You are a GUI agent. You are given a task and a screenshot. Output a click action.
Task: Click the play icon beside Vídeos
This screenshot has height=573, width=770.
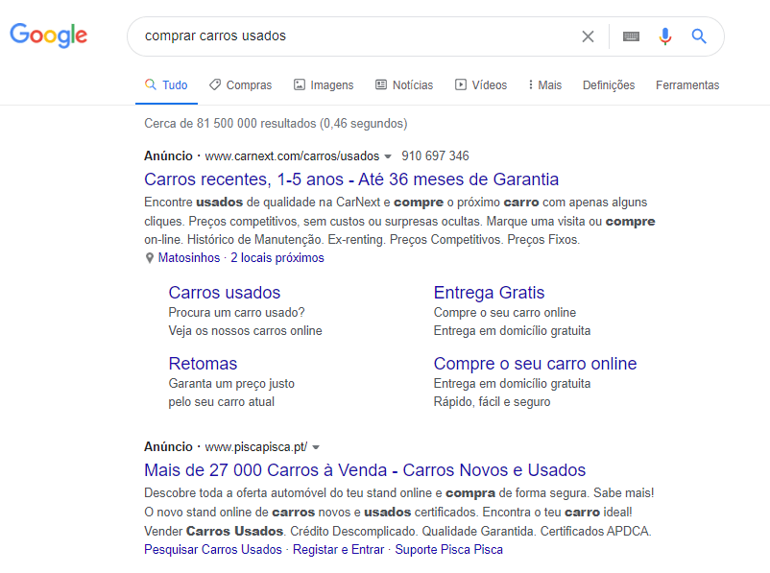pyautogui.click(x=459, y=84)
